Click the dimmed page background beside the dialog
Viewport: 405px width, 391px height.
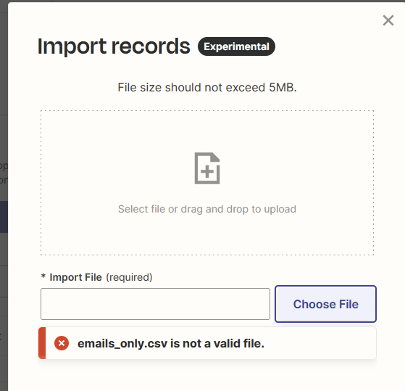(4, 78)
